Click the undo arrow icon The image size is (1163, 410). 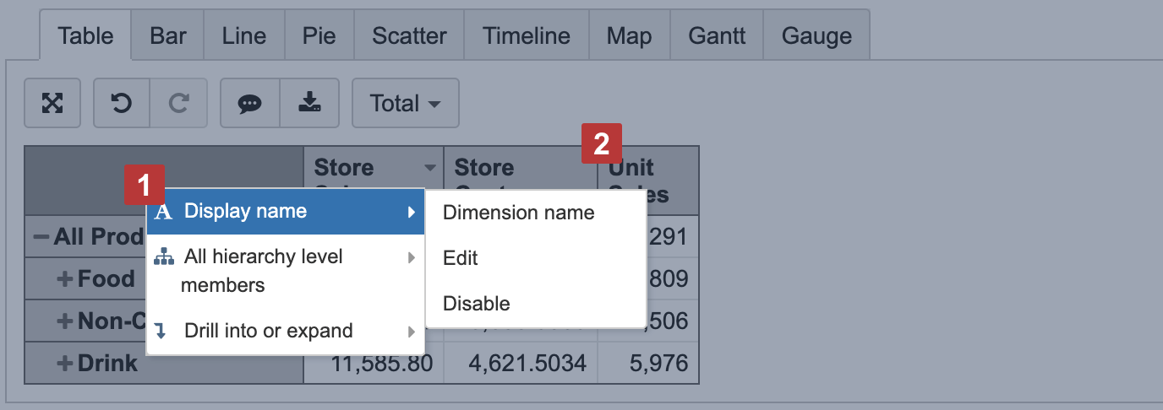(122, 103)
